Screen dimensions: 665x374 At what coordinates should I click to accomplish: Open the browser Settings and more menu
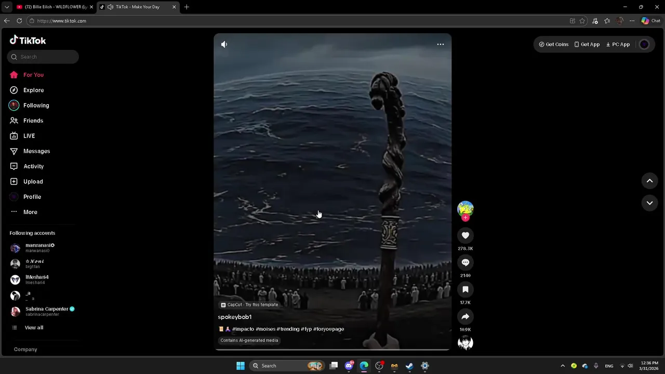tap(632, 21)
